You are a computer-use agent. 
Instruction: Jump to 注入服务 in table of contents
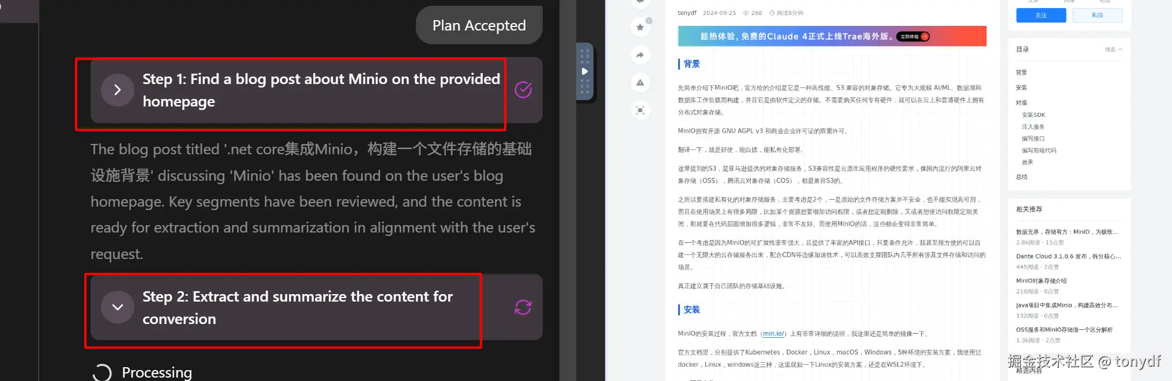(1033, 127)
